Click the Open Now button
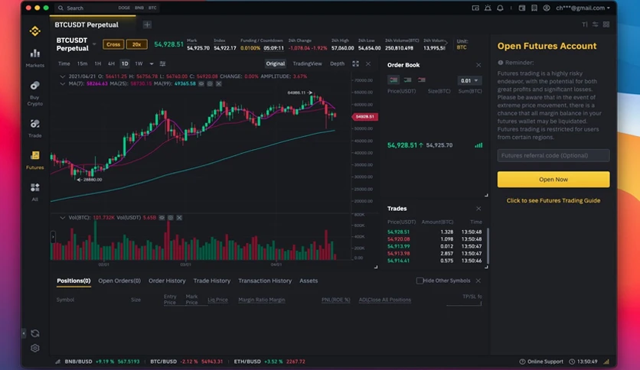Screen dimensions: 640x370 [553, 180]
